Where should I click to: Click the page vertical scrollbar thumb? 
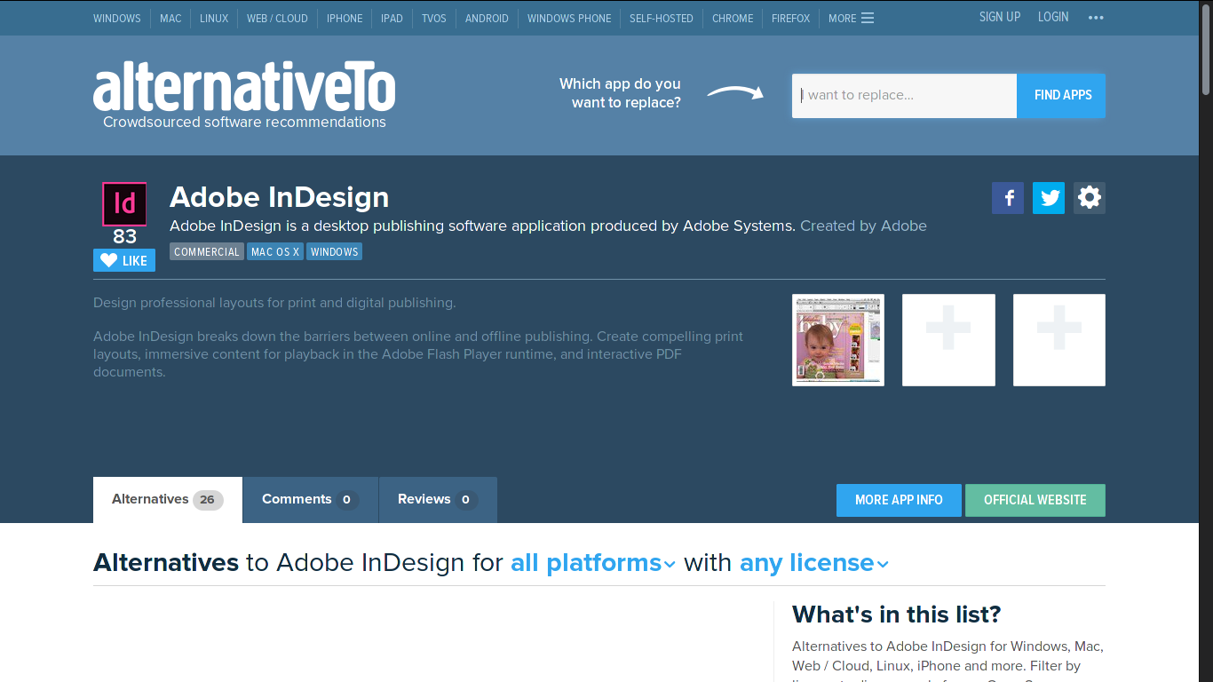pos(1206,48)
